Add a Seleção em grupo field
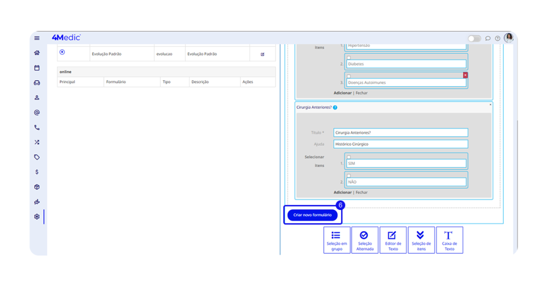 click(x=337, y=240)
